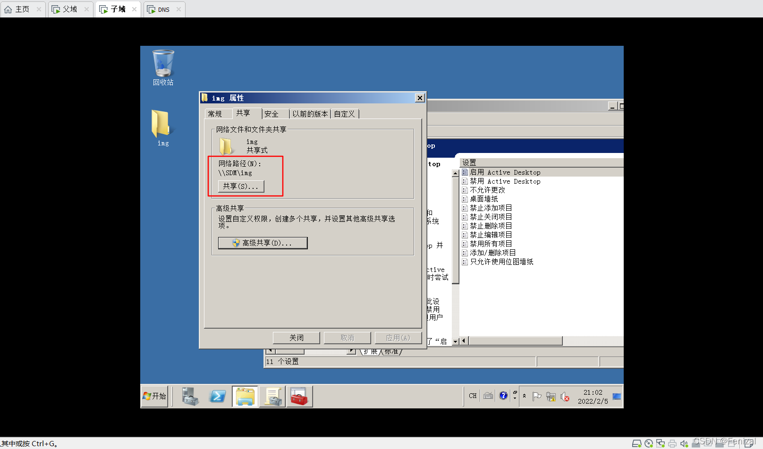
Task: Select the 禁用 Active Desktop setting row
Action: click(542, 181)
